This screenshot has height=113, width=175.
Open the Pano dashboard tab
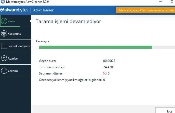[x=16, y=21]
